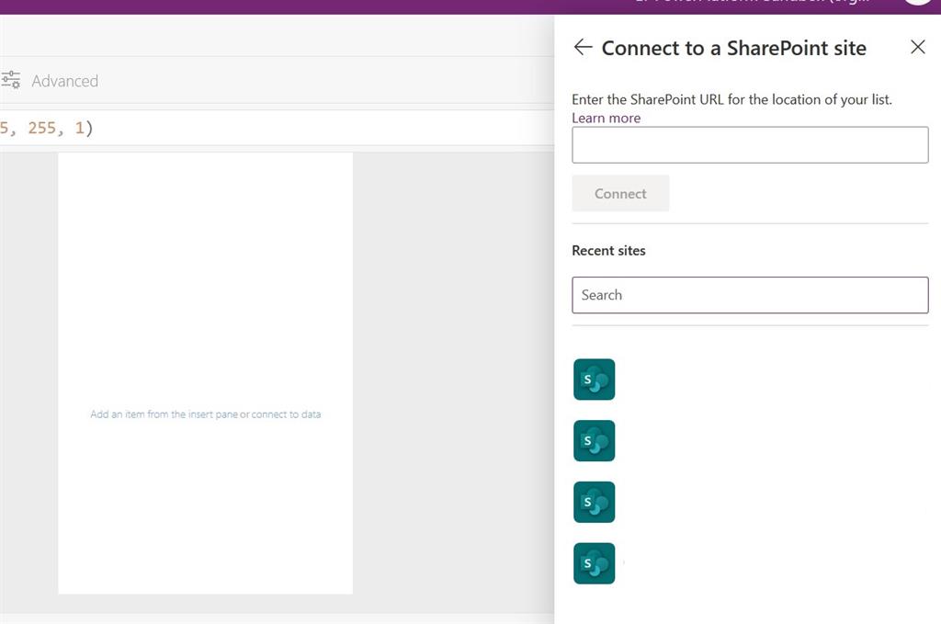Image resolution: width=941 pixels, height=624 pixels.
Task: Click the Recent sites section heading
Action: pyautogui.click(x=608, y=250)
